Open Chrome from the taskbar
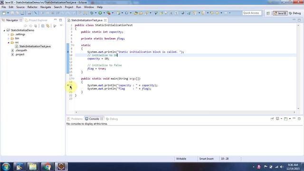Screen dimensions: 304x171 tap(47, 167)
